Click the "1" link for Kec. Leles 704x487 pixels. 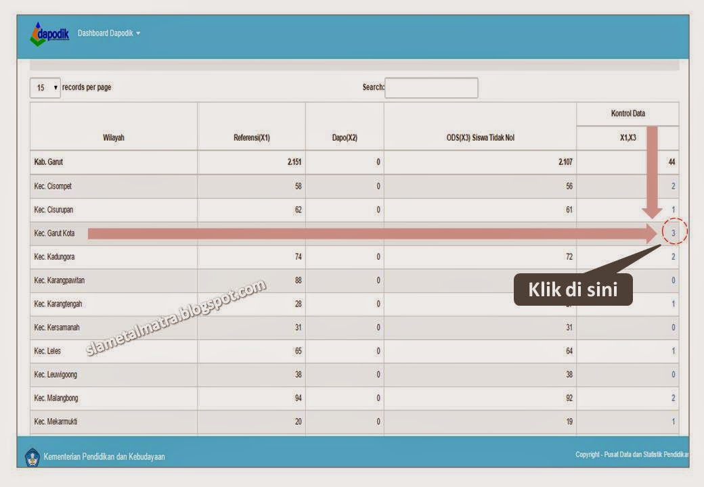point(673,350)
